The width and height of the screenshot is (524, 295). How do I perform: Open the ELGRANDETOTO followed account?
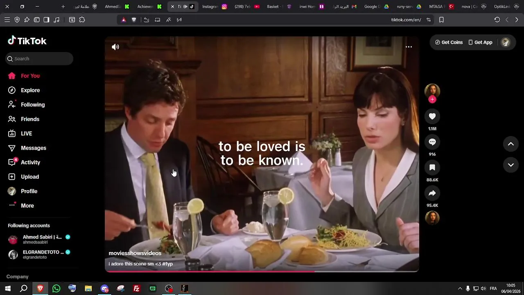39,254
